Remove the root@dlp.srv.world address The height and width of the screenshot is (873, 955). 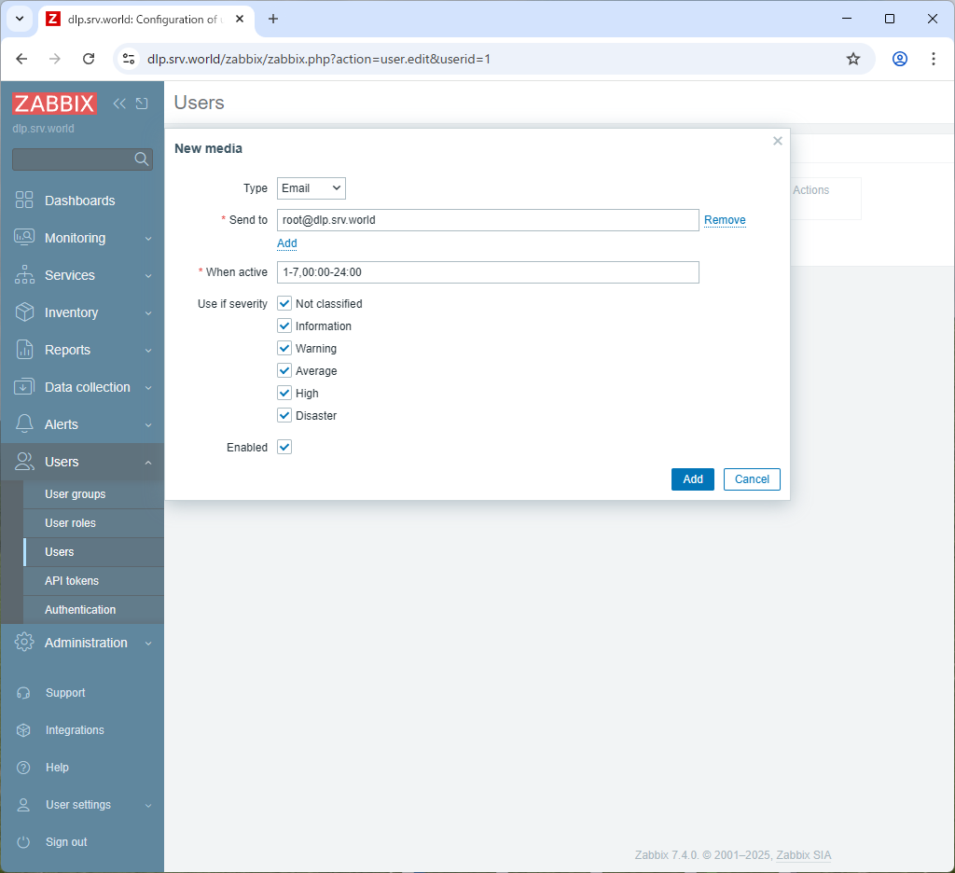click(x=725, y=220)
